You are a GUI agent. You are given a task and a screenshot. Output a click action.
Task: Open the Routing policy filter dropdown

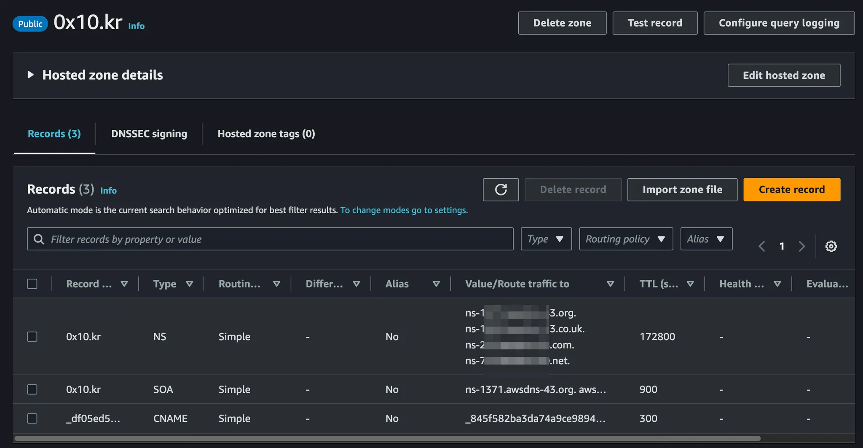coord(626,239)
